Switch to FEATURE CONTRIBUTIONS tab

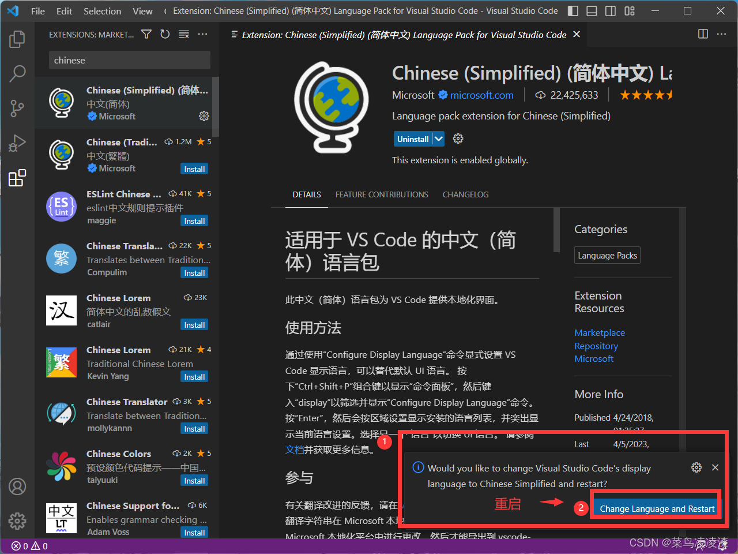[382, 194]
